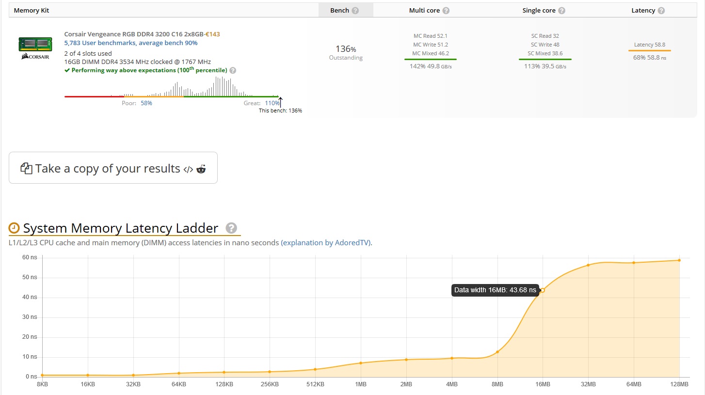Viewport: 705px width, 395px height.
Task: Click the 512KB data point on latency chart
Action: pyautogui.click(x=315, y=369)
